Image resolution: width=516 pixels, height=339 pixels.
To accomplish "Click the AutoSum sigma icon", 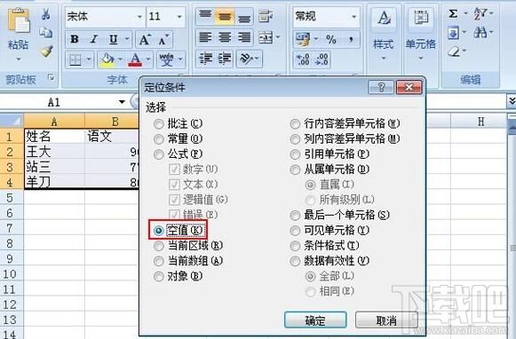I will pyautogui.click(x=453, y=13).
